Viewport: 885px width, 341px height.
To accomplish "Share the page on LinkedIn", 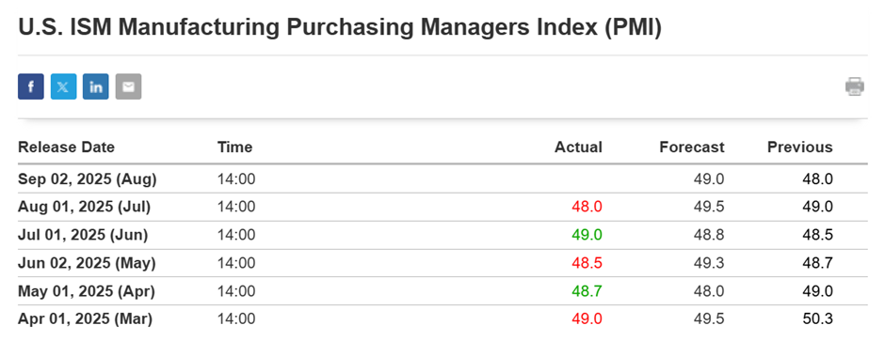I will click(x=96, y=86).
